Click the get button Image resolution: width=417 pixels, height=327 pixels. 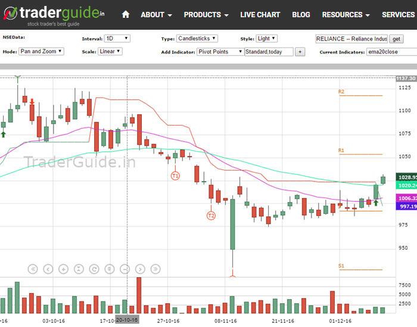click(x=396, y=39)
